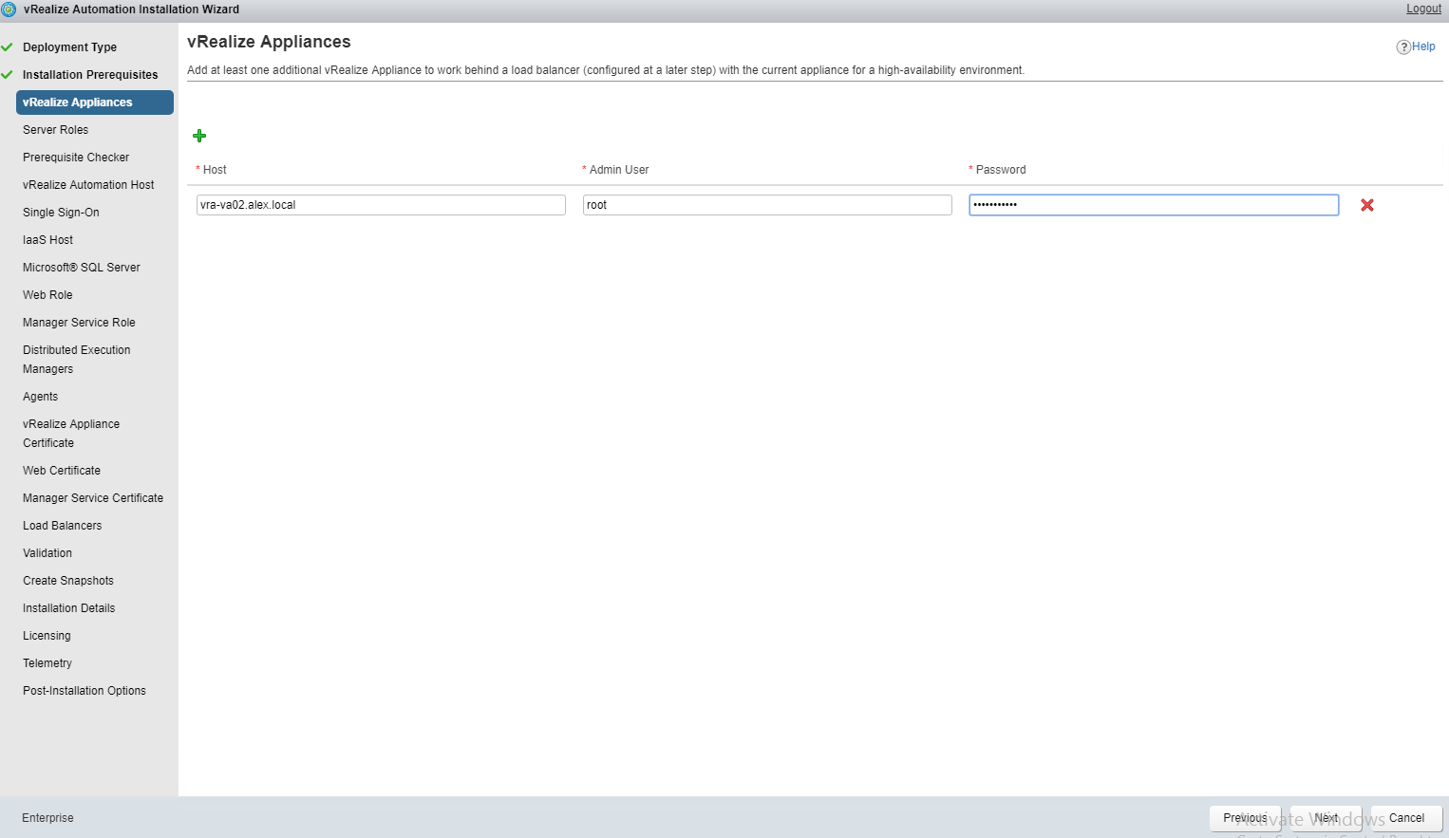This screenshot has height=838, width=1449.
Task: Click the vRealize Automation logo icon
Action: click(x=9, y=9)
